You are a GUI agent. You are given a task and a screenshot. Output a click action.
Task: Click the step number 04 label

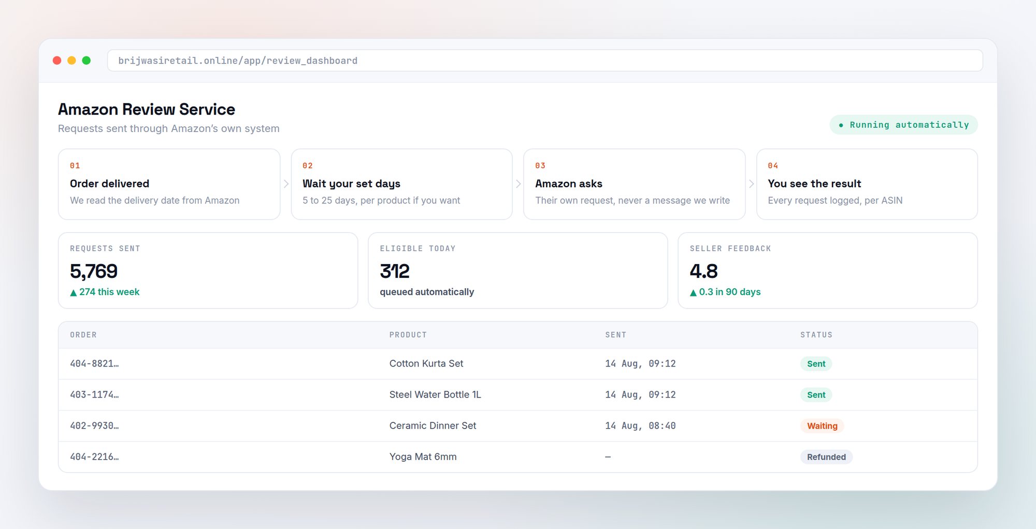(773, 166)
